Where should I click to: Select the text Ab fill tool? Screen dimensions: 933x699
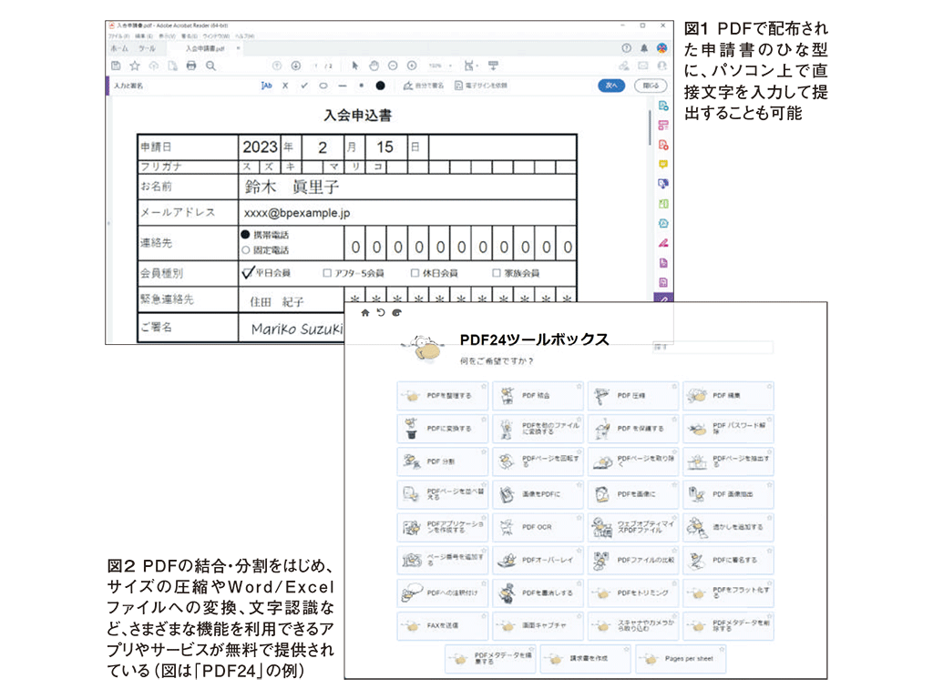267,86
